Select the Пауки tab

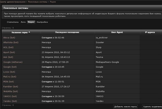point(31,22)
